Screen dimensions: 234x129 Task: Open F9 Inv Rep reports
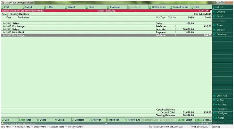point(223,100)
